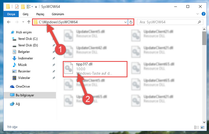Click the refresh button beside address bar
209x134 pixels.
click(131, 22)
